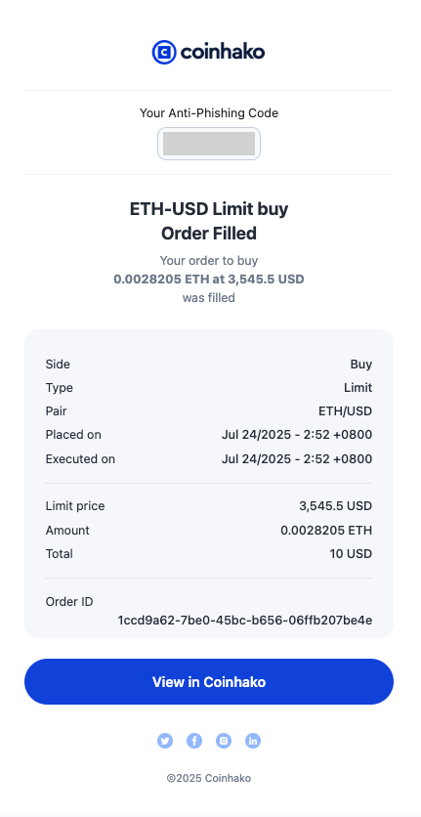Open the Instagram social icon
The image size is (421, 817).
tap(224, 741)
